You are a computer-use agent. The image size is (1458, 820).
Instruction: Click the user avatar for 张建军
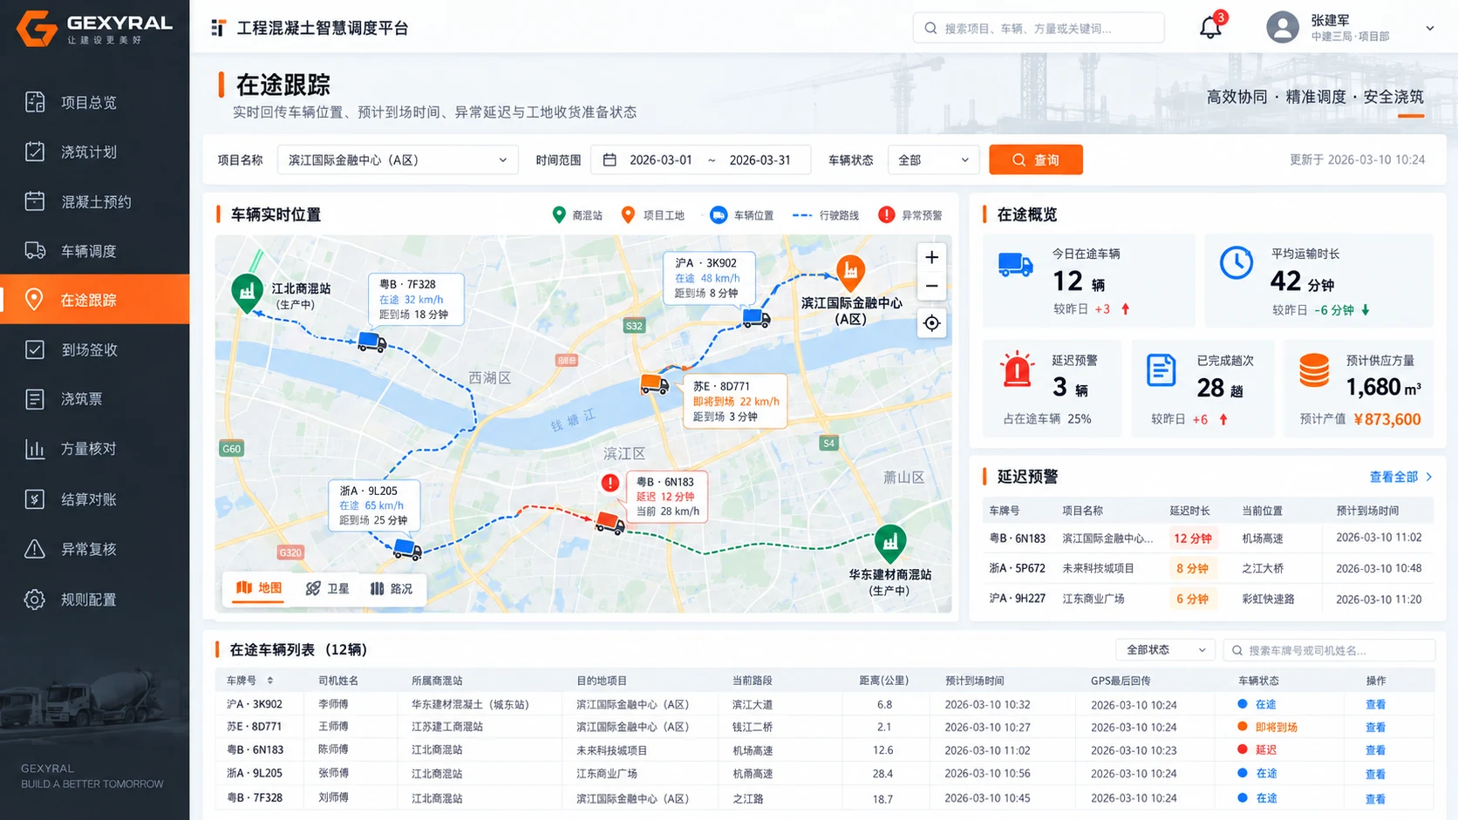[1282, 27]
